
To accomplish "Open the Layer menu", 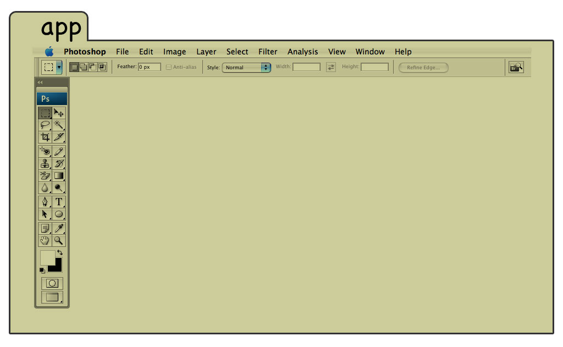I will tap(206, 52).
